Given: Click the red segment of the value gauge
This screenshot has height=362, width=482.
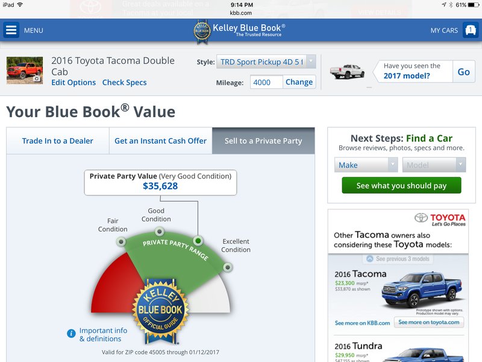Looking at the screenshot, I should 114,286.
